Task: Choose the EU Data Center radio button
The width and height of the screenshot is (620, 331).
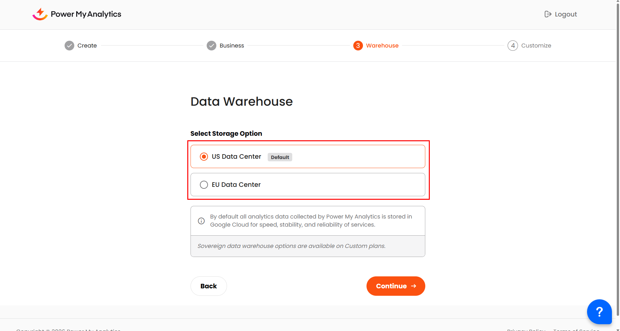Action: (x=204, y=185)
